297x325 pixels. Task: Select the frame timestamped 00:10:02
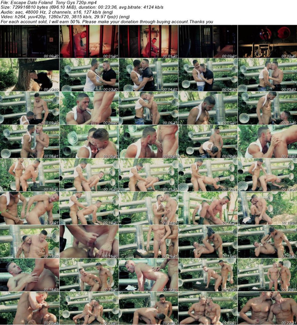[x=267, y=141]
